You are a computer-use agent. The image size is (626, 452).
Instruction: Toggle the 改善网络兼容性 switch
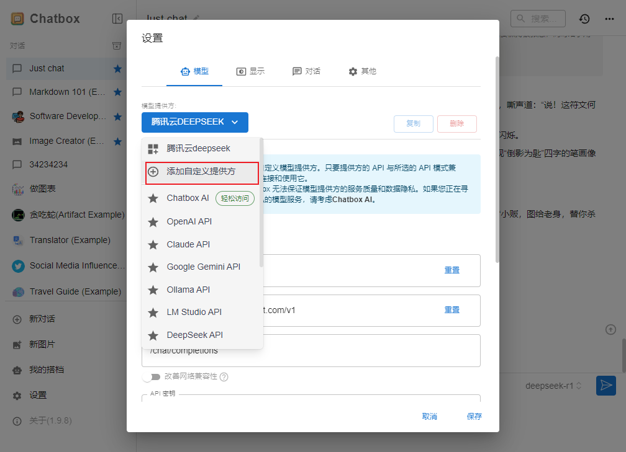click(152, 377)
